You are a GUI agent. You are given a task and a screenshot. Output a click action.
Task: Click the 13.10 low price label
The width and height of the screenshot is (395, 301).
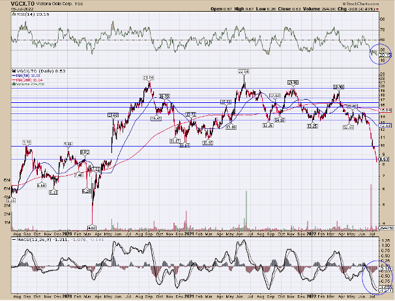point(231,128)
